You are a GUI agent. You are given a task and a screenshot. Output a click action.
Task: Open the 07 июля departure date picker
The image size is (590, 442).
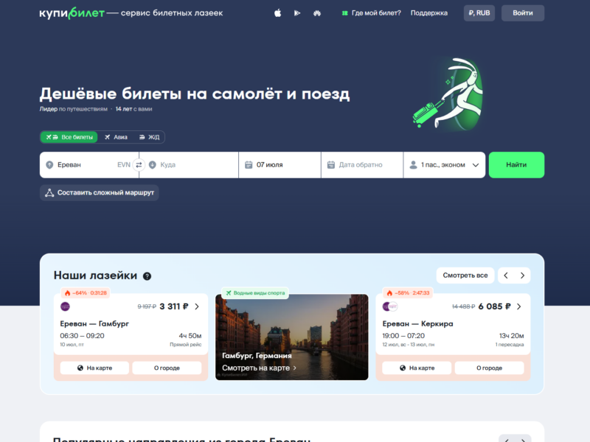[x=280, y=164]
